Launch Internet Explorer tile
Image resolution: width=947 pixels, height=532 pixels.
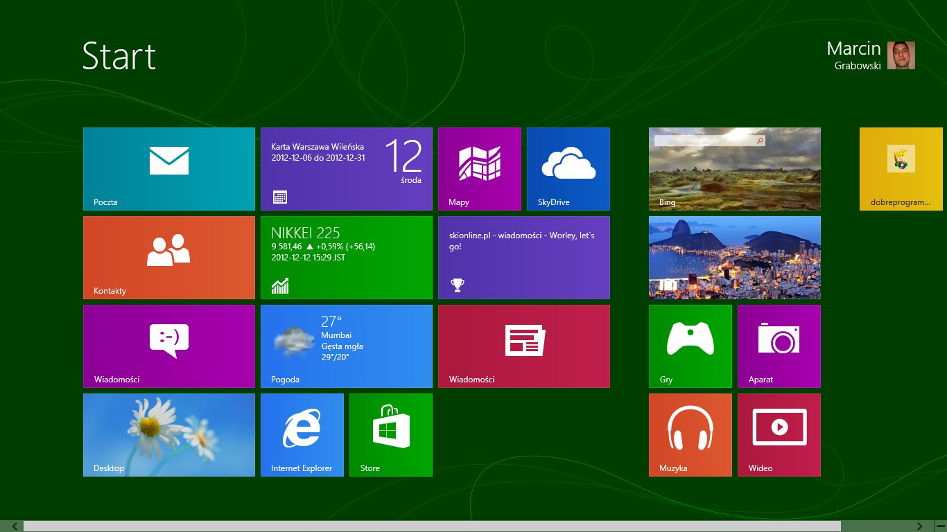click(302, 435)
